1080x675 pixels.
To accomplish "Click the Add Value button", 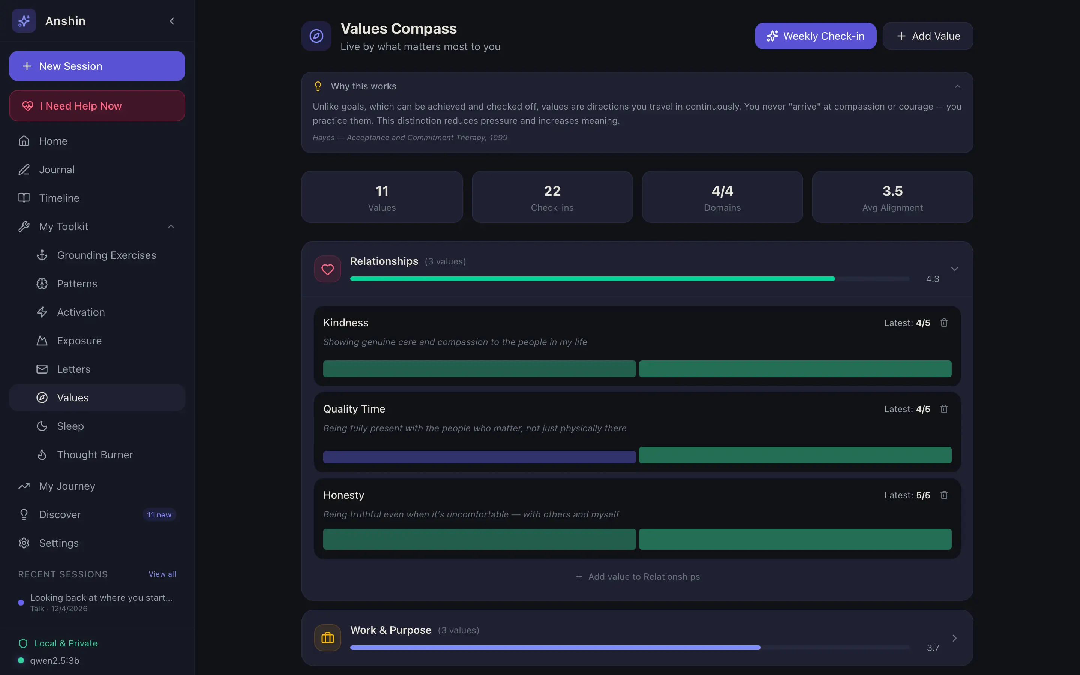I will (x=928, y=36).
